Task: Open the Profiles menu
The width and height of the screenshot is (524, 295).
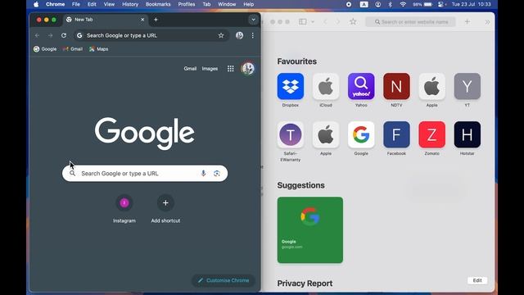Action: point(187,4)
